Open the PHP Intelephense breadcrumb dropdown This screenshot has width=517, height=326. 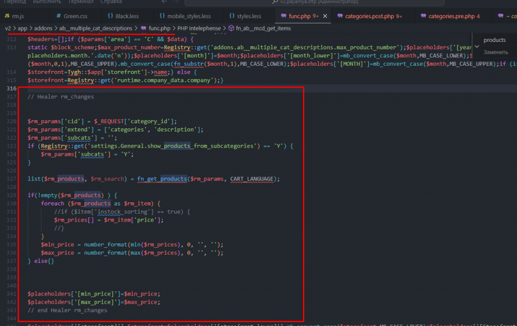pos(199,28)
